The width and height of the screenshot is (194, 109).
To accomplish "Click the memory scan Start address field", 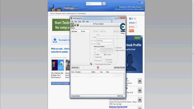I will pyautogui.click(x=105, y=49).
